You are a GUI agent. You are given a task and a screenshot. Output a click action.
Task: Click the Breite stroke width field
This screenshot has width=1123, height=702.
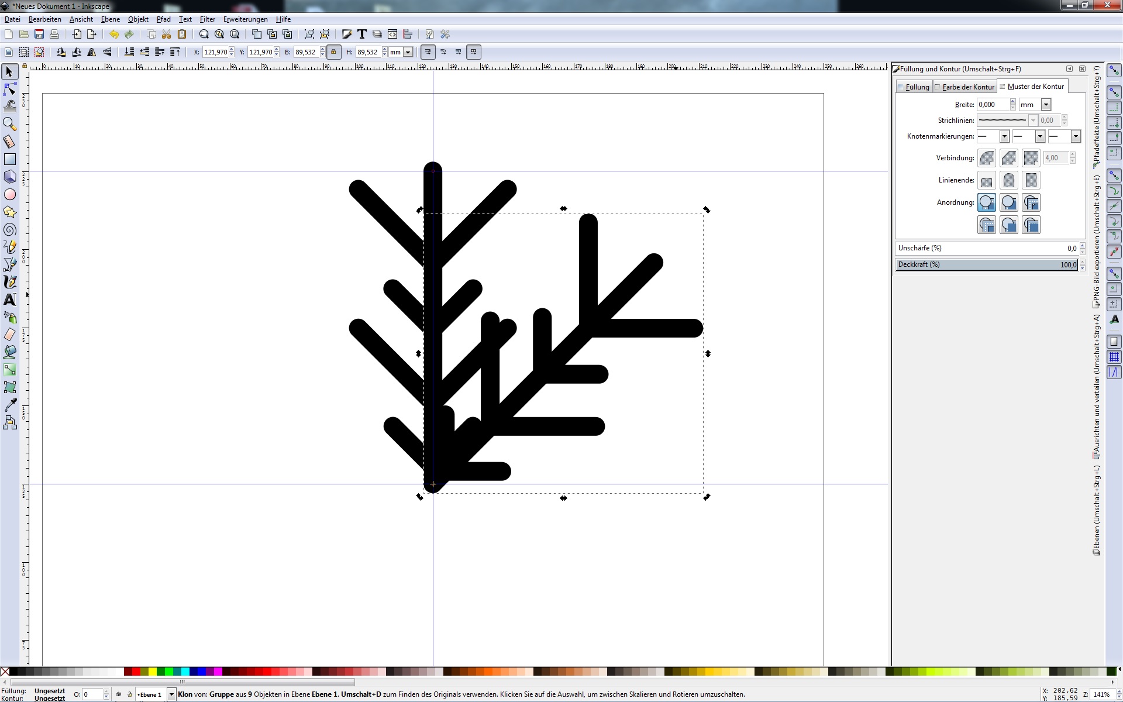pyautogui.click(x=993, y=105)
